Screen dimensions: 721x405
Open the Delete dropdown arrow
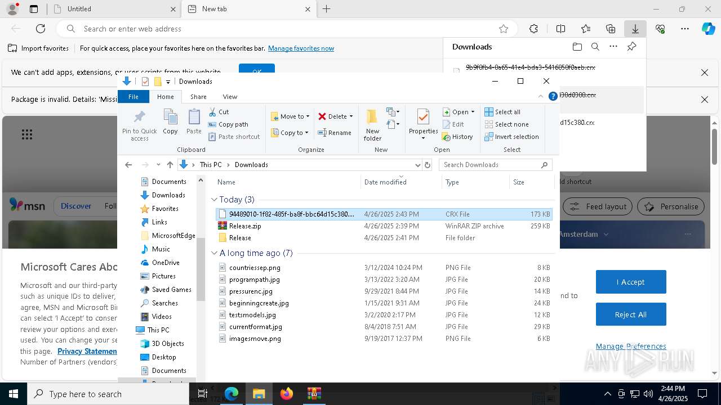pyautogui.click(x=351, y=116)
